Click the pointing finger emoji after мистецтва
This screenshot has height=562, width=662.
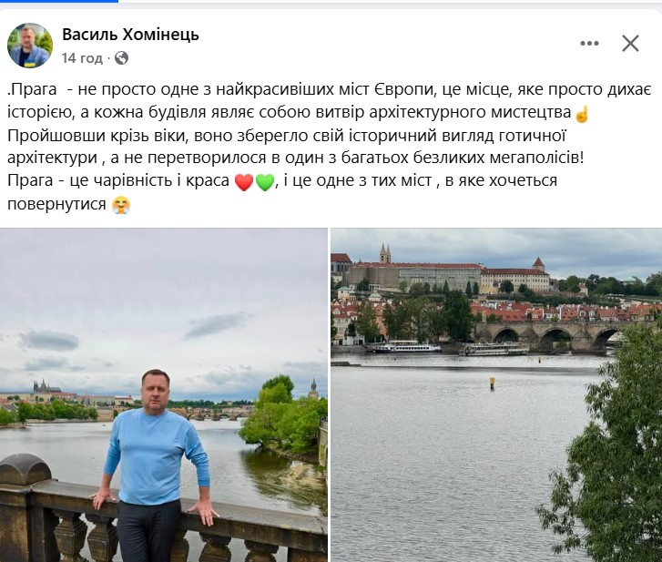point(582,114)
